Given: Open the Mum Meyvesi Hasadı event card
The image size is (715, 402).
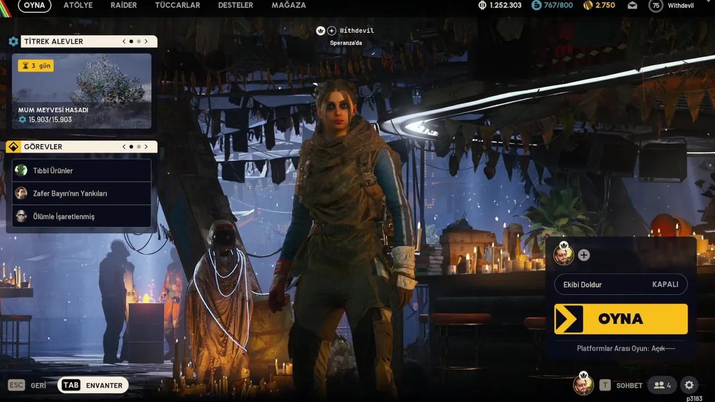Looking at the screenshot, I should pos(82,91).
